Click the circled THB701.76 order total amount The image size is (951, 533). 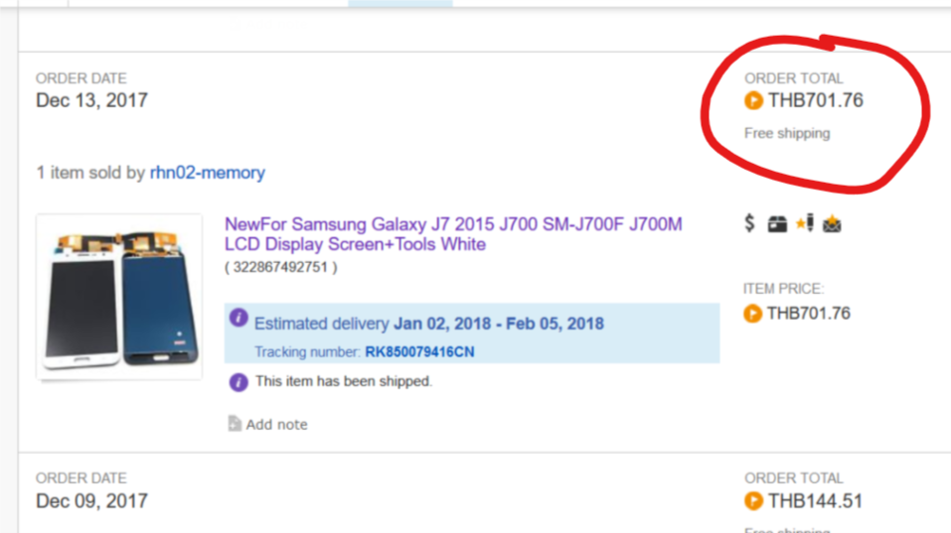tap(815, 100)
